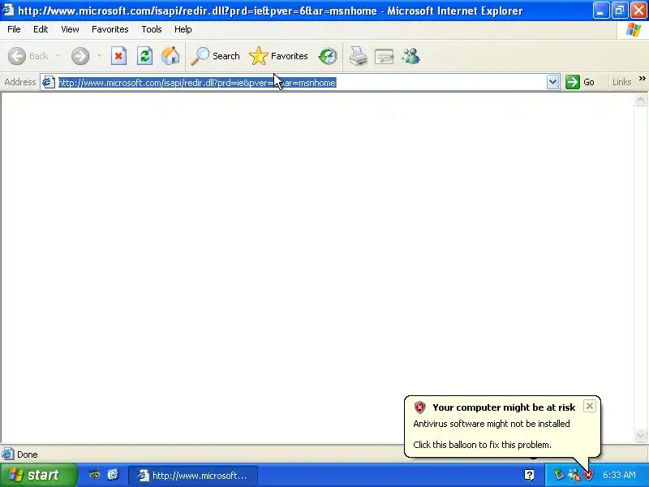Open the Forward button history dropdown
Image resolution: width=649 pixels, height=487 pixels.
pos(99,56)
